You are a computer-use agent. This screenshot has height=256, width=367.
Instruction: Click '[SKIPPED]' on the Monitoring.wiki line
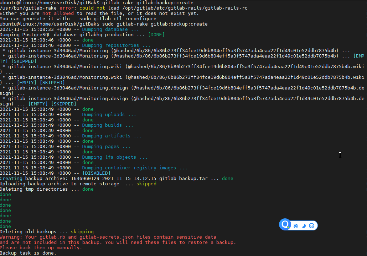[52, 83]
